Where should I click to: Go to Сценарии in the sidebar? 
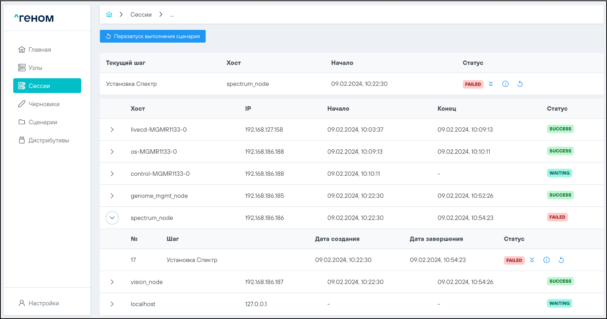click(x=43, y=122)
